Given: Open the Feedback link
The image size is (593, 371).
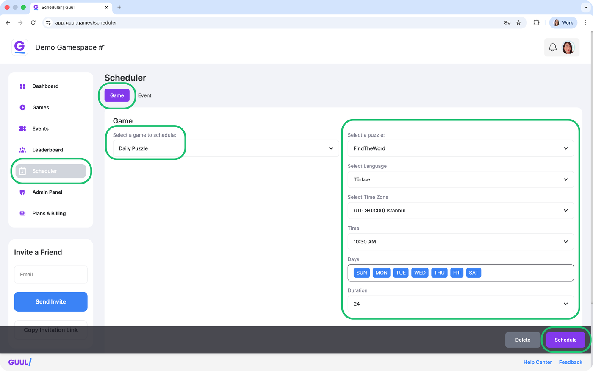Looking at the screenshot, I should [x=571, y=362].
